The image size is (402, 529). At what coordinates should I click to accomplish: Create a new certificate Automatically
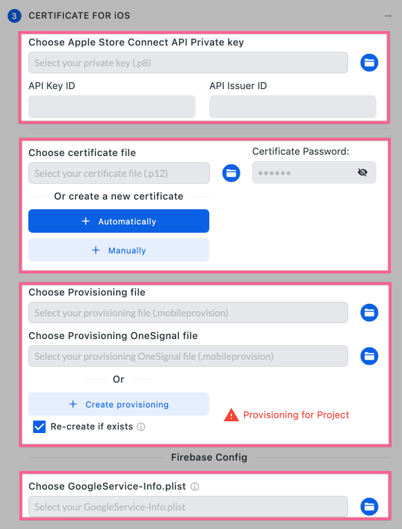(119, 221)
